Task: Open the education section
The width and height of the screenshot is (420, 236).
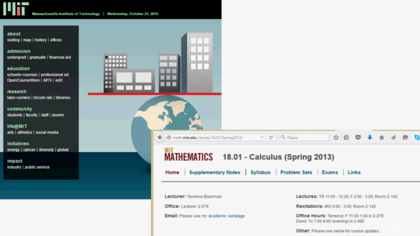Action: point(18,68)
